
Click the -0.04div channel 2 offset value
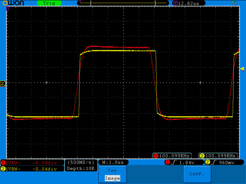click(45, 169)
